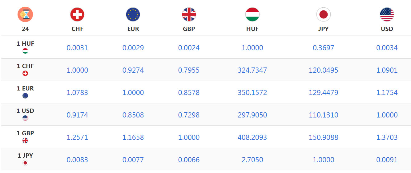The height and width of the screenshot is (173, 411).
Task: Click the 1.3703 GBP to USD rate
Action: click(x=387, y=137)
